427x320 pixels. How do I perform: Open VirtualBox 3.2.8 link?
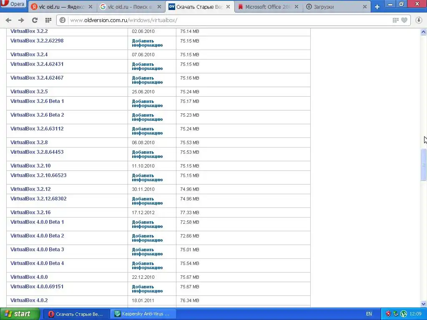pos(29,142)
